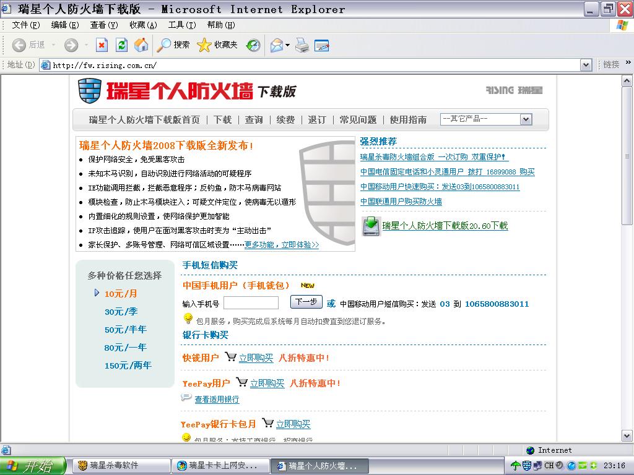The width and height of the screenshot is (634, 475).
Task: Open the 查看(V) menu
Action: pos(104,25)
